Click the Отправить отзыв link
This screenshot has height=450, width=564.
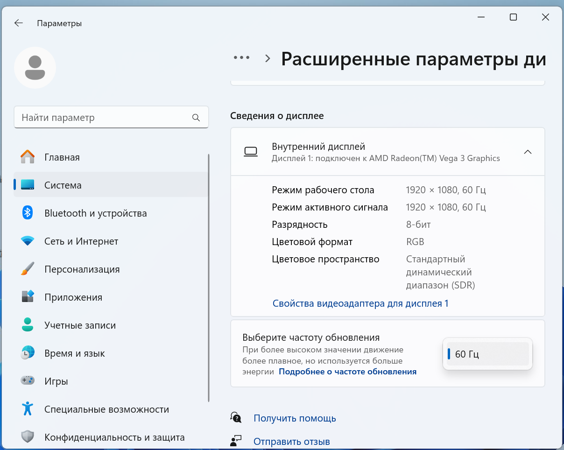tap(291, 442)
